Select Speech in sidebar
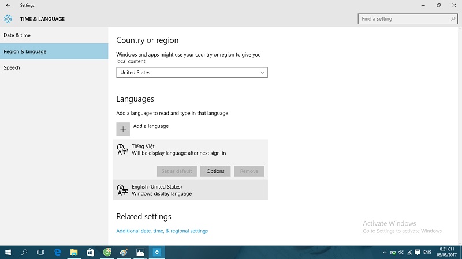Image resolution: width=462 pixels, height=259 pixels. (54, 67)
